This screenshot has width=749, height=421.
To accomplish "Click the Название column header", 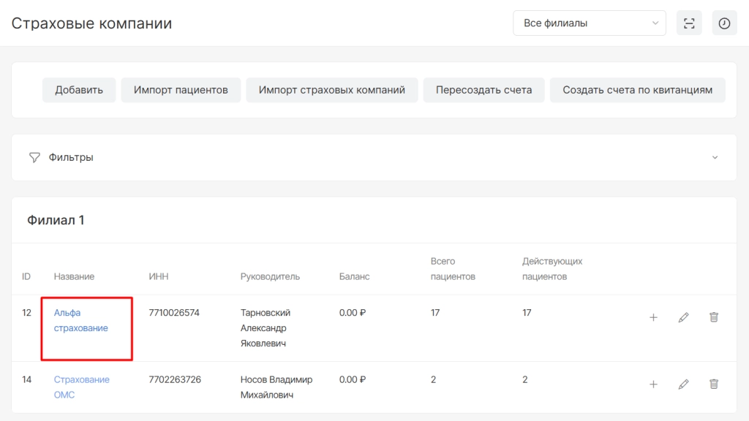I will click(74, 276).
